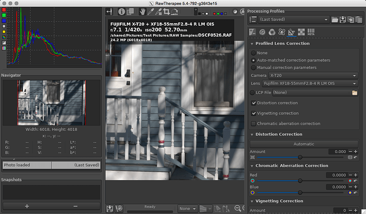The image size is (366, 214).
Task: Click the Red chromatic aberration slider
Action: pos(300,181)
